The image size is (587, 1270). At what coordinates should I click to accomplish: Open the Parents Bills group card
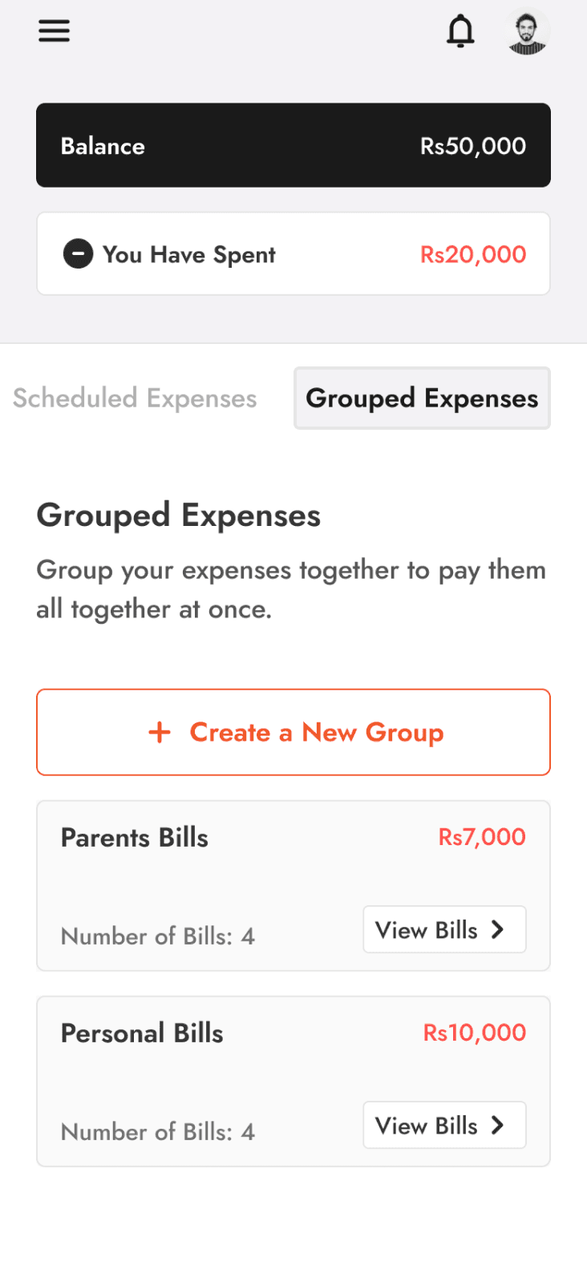coord(293,885)
